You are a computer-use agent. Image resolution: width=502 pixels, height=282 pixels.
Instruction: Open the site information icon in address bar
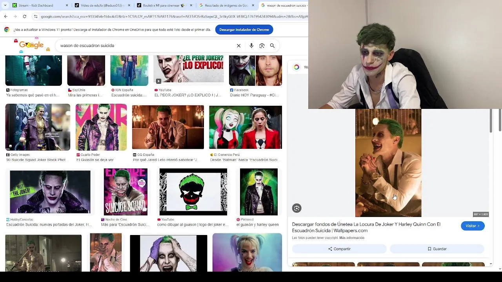point(35,16)
